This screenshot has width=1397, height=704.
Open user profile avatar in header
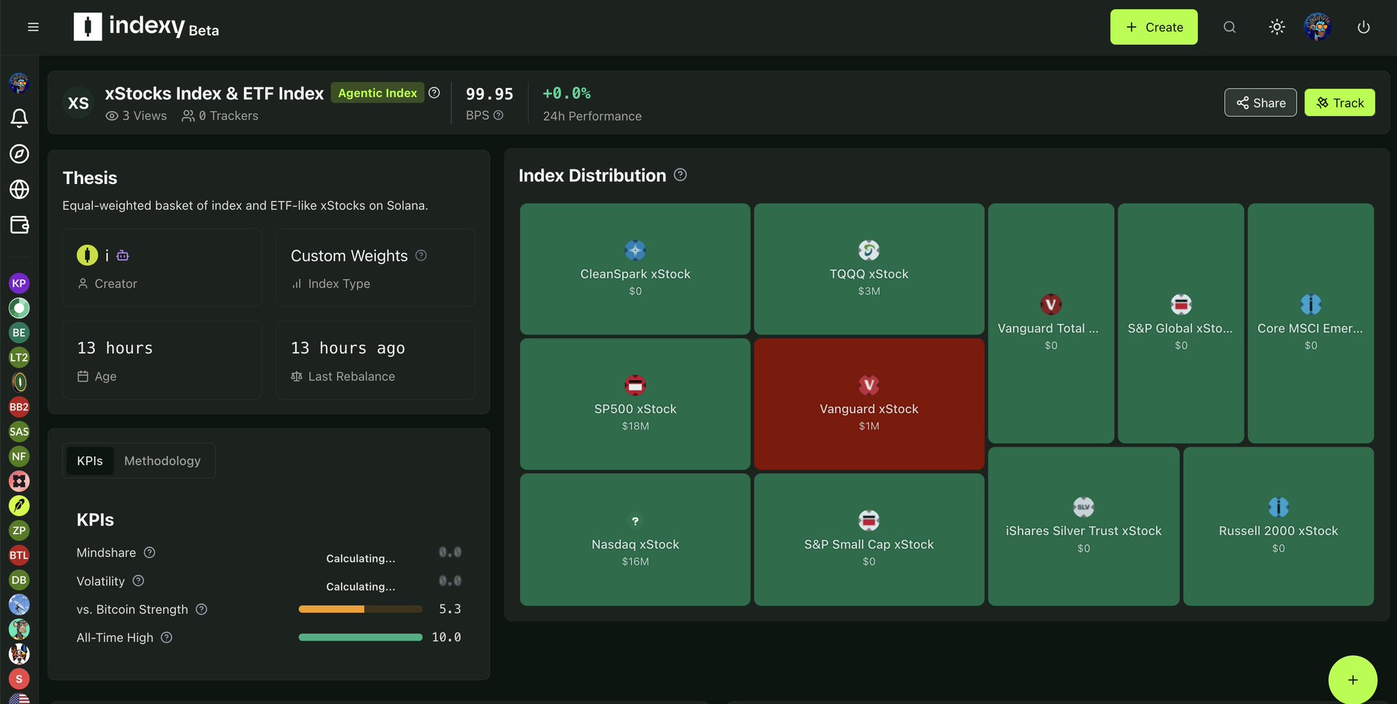point(1317,27)
